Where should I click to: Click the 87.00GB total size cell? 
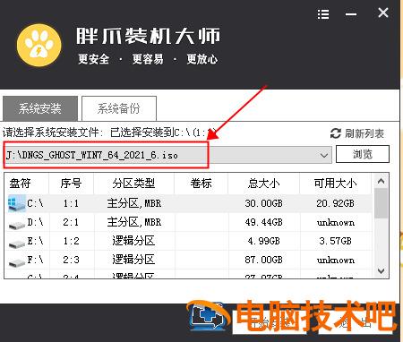[x=263, y=260]
